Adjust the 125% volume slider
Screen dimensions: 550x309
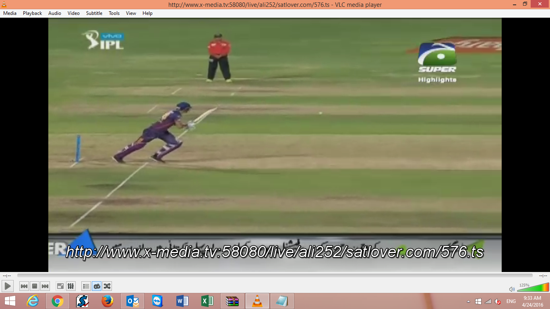[533, 288]
